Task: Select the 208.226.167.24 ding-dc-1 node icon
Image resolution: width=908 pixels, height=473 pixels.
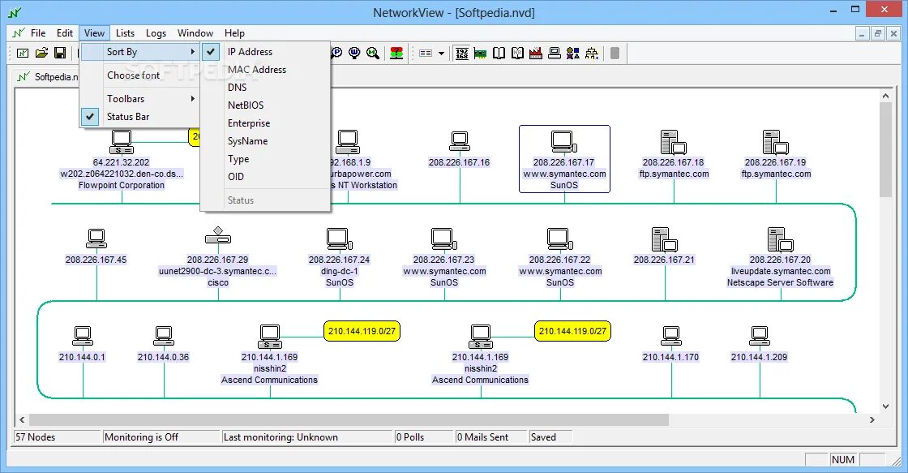Action: pyautogui.click(x=340, y=239)
